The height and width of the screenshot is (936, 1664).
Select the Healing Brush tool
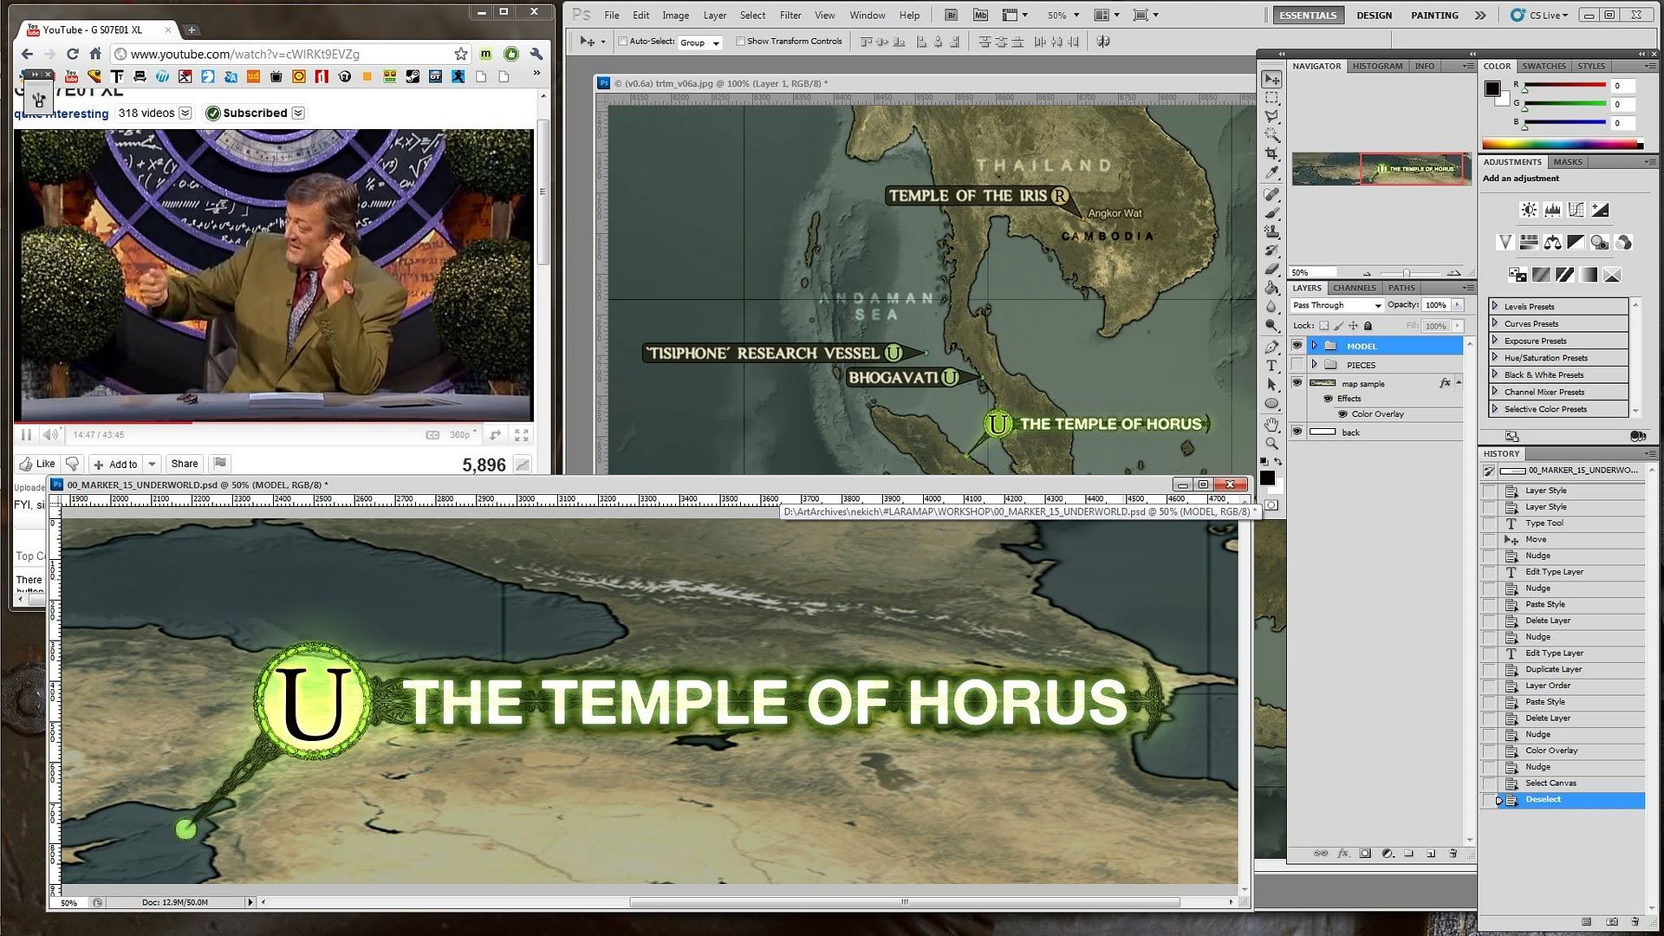pyautogui.click(x=1271, y=194)
